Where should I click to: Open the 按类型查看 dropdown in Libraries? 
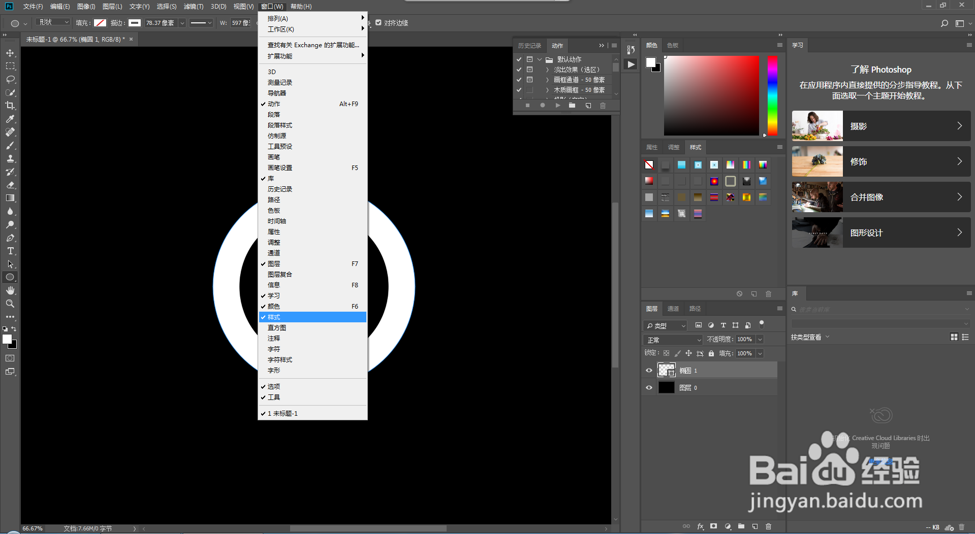click(x=810, y=337)
